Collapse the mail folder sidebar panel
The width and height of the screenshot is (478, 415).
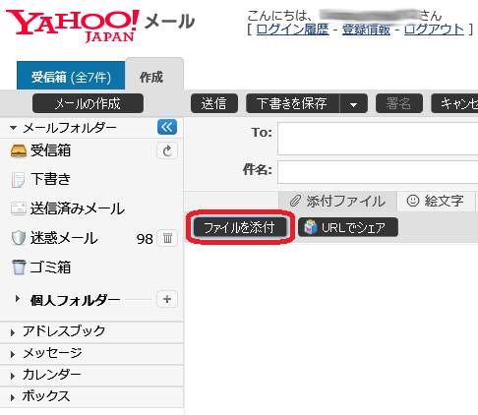(167, 127)
